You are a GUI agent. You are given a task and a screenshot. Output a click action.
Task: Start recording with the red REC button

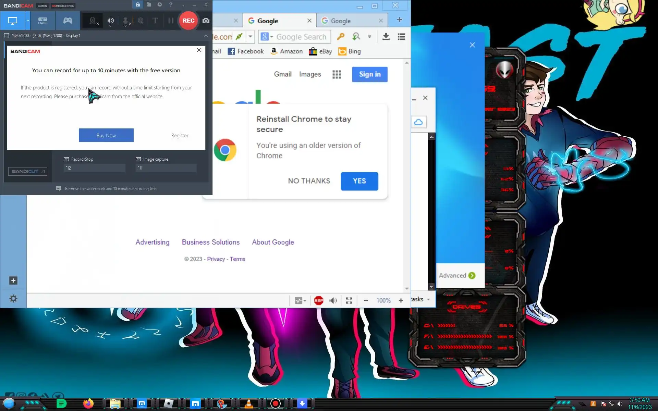tap(188, 21)
